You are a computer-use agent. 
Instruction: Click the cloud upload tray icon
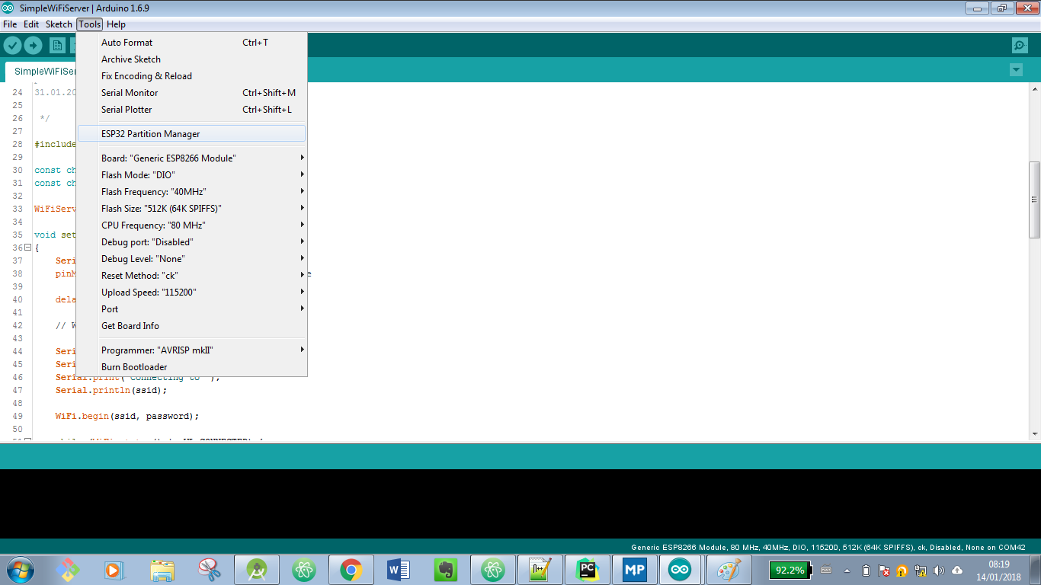coord(957,571)
